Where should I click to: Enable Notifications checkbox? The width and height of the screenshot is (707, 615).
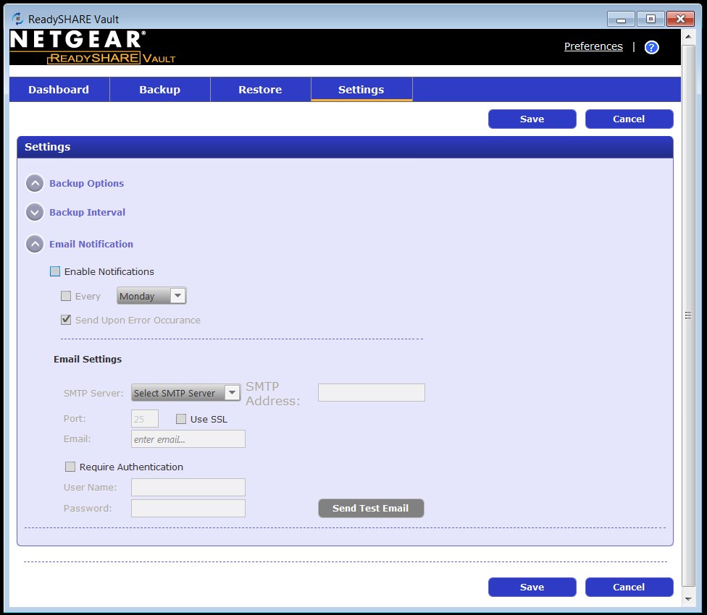pos(55,271)
